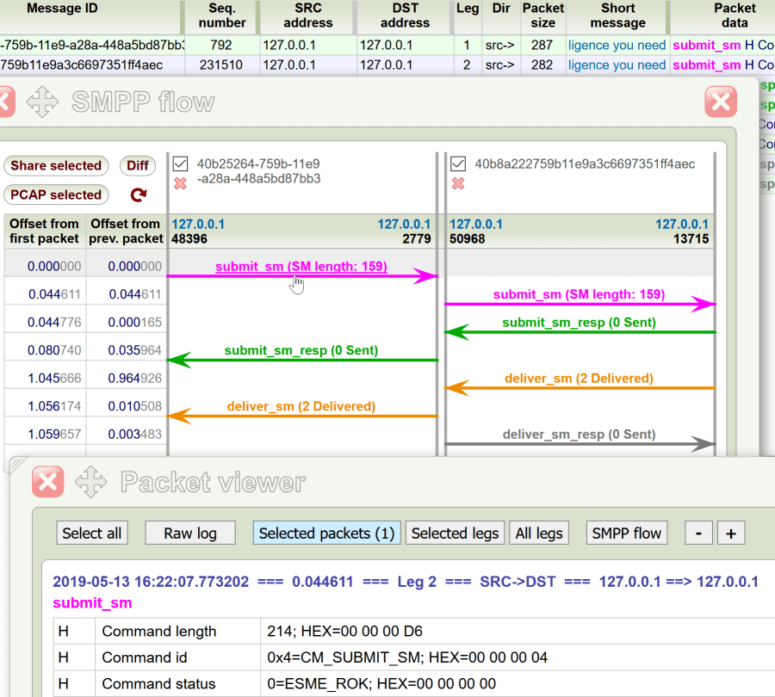
Task: Open the 'ligence you need' short message link
Action: 617,44
